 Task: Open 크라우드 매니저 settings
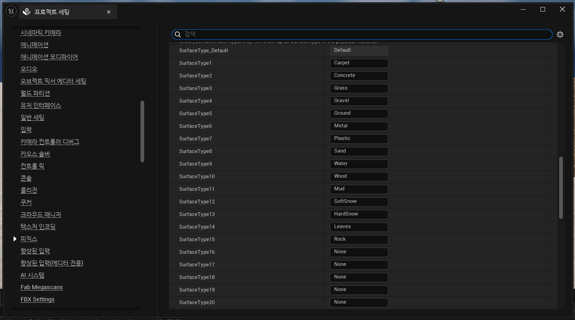coord(41,215)
